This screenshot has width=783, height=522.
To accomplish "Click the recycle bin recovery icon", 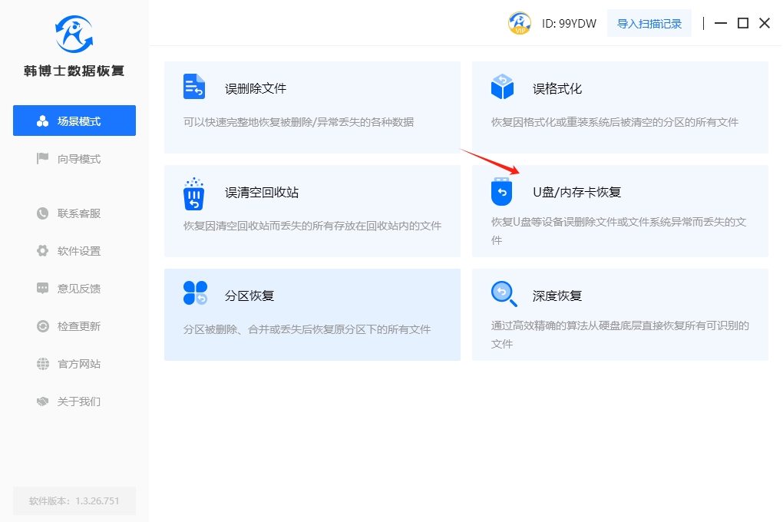I will [194, 193].
